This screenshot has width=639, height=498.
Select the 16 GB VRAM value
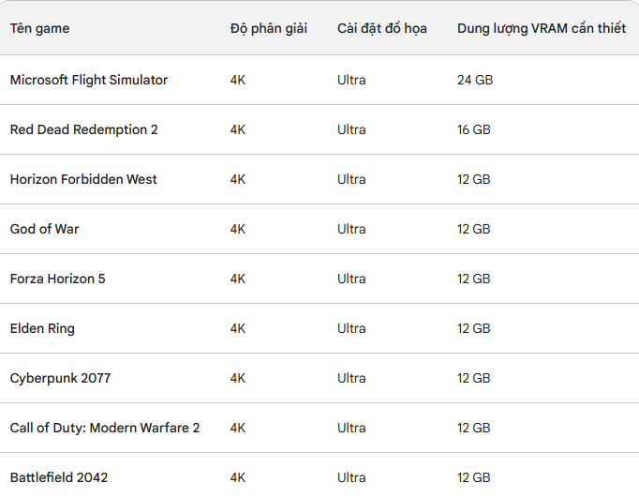coord(473,129)
